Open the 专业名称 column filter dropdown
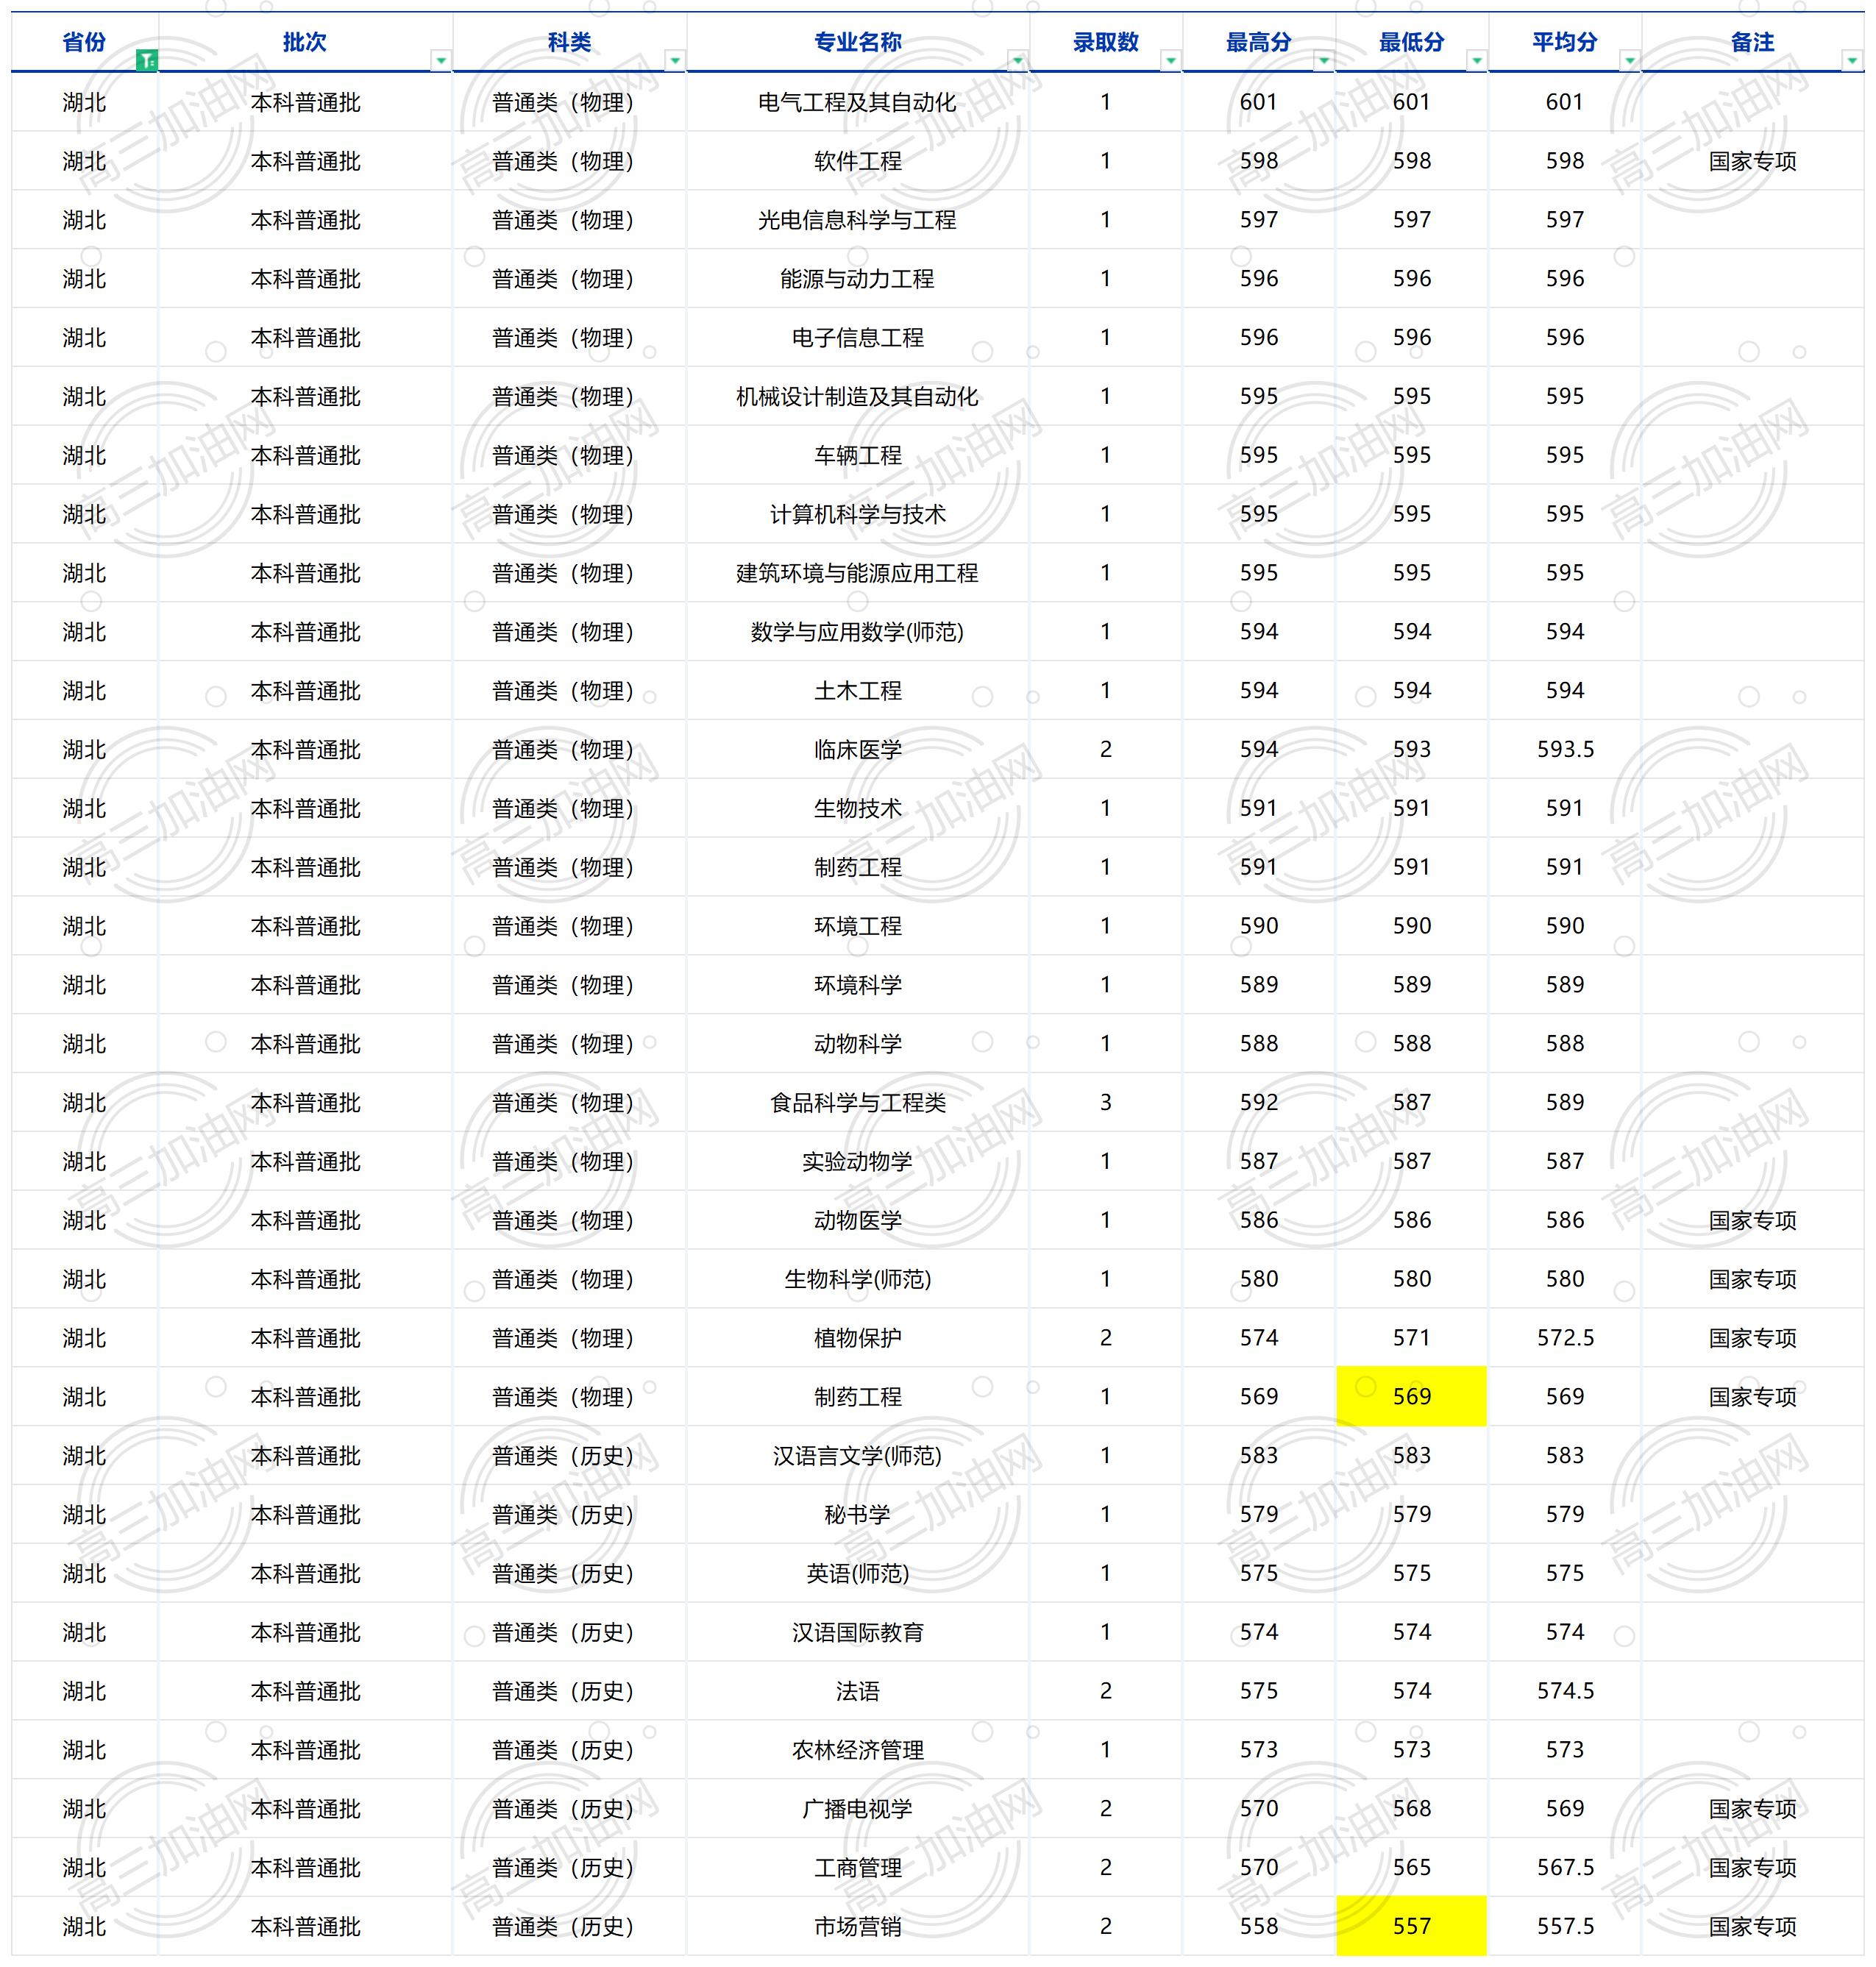This screenshot has height=1967, width=1876. click(x=1018, y=61)
